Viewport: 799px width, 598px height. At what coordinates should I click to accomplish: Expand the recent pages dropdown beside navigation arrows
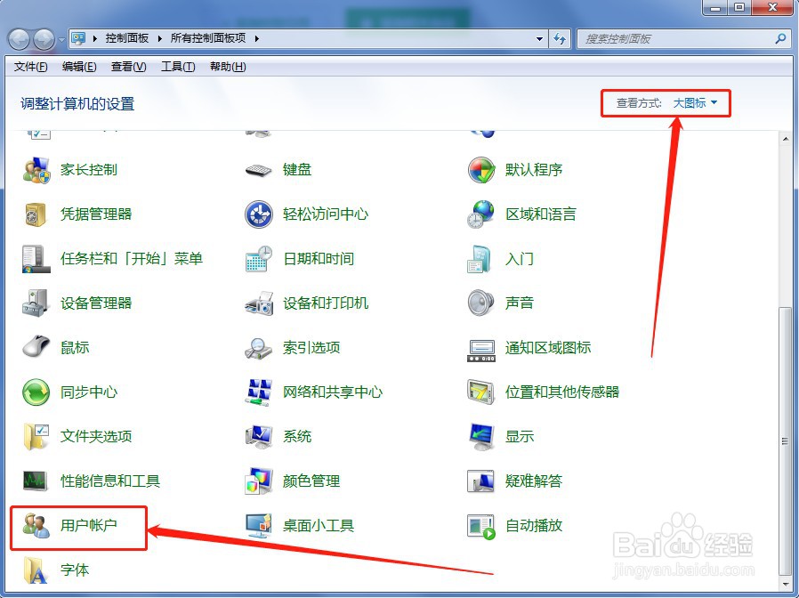(61, 38)
